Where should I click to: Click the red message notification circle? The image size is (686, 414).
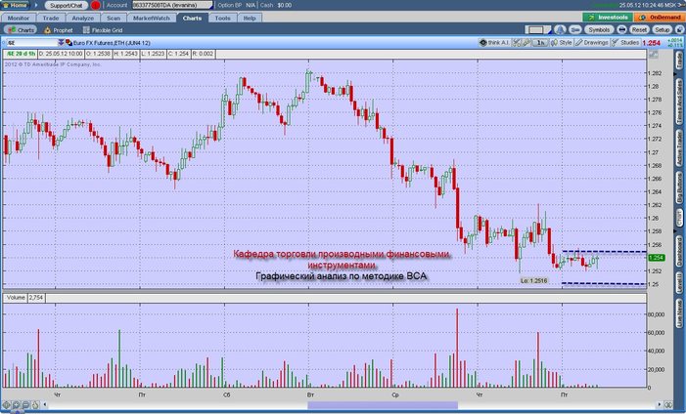pyautogui.click(x=95, y=5)
